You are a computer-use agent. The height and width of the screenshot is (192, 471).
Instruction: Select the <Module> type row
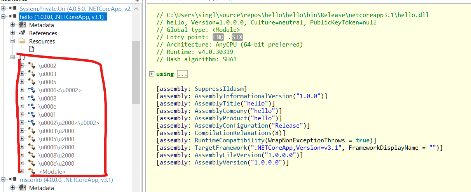click(52, 171)
